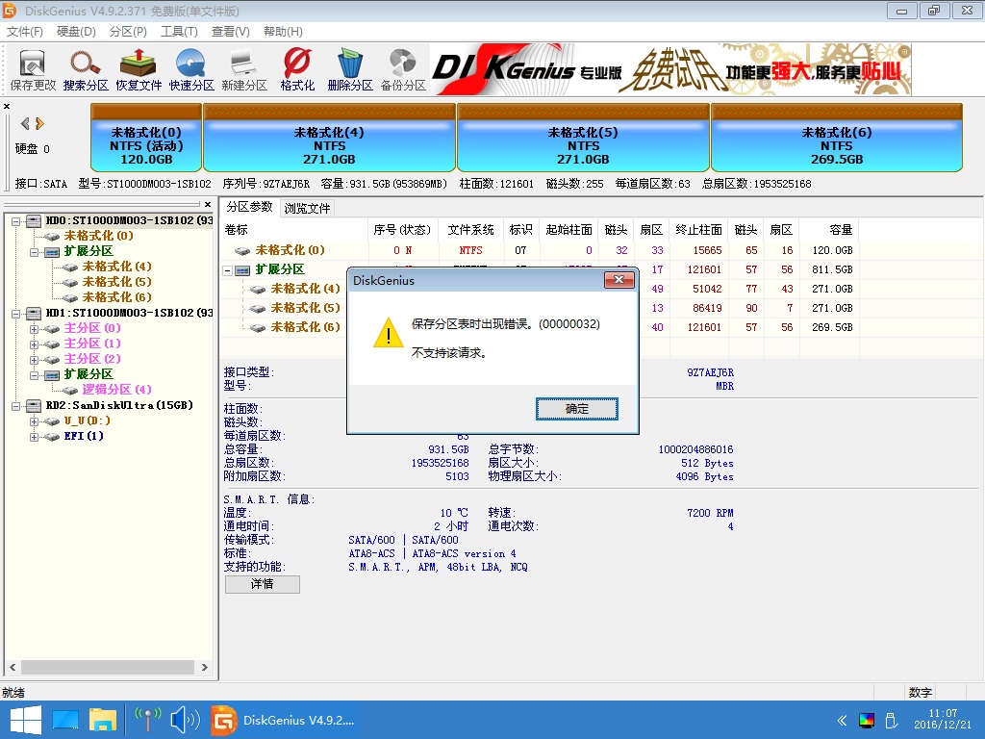
Task: Close the DiskGenius error dialog with X
Action: (619, 280)
